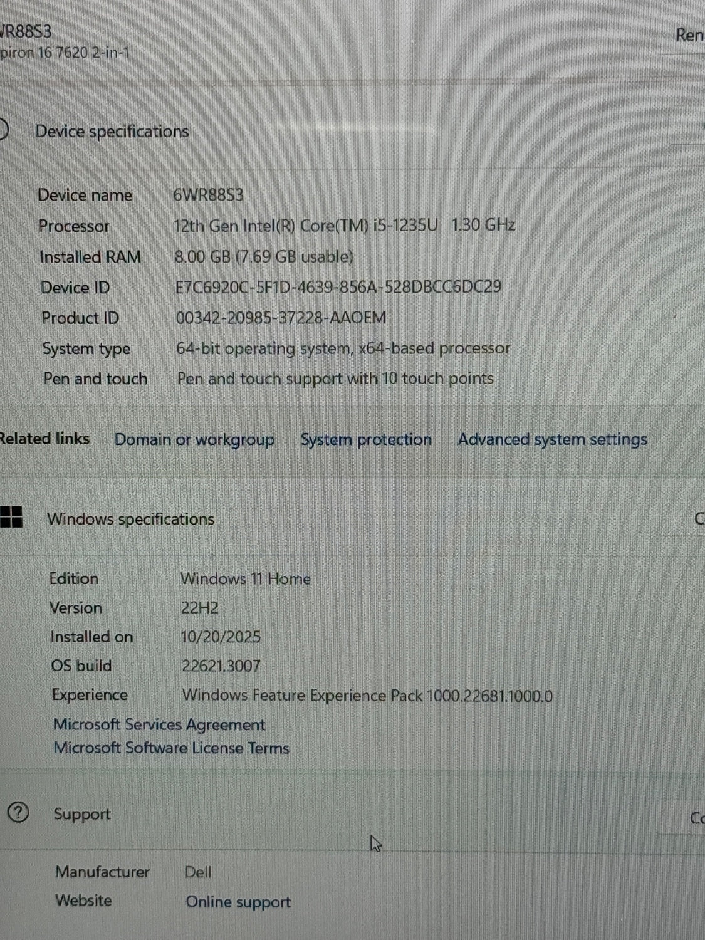Copy the Windows specifications section

(x=697, y=519)
